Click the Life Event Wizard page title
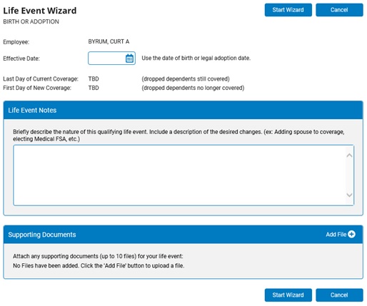367x306 pixels. (x=40, y=11)
